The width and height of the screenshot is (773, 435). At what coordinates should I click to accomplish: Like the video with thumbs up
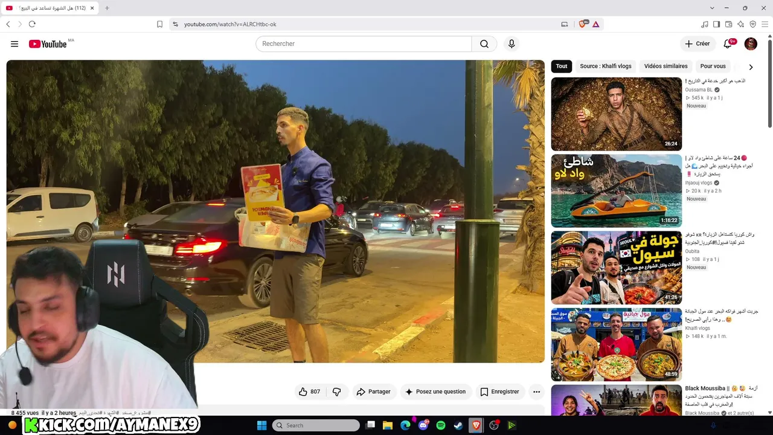click(x=309, y=391)
